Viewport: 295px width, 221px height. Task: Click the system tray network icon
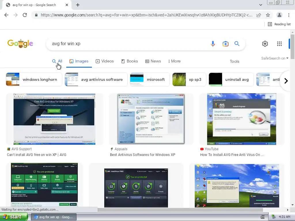pyautogui.click(x=274, y=217)
